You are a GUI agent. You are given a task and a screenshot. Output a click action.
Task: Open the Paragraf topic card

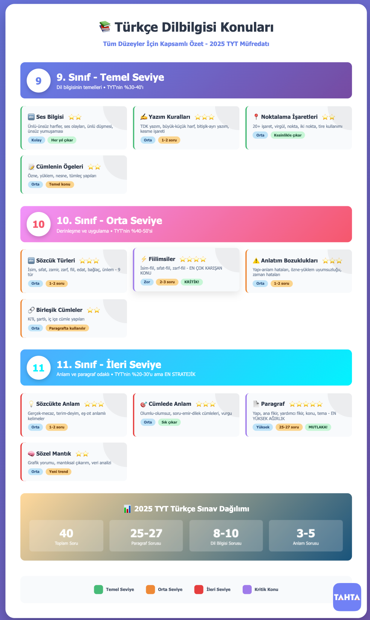pyautogui.click(x=298, y=415)
